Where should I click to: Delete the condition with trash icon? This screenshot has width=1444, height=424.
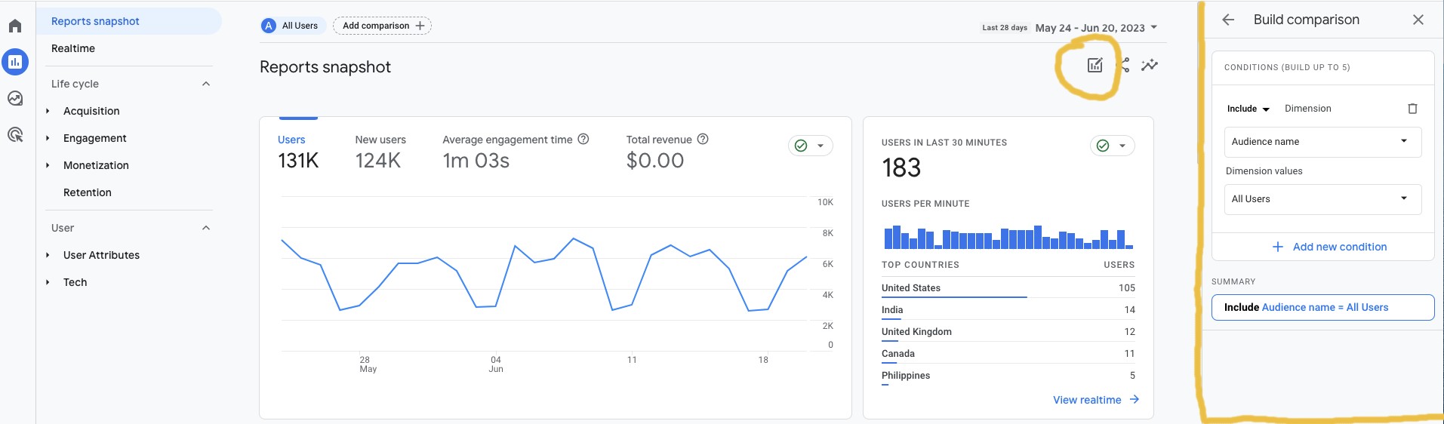pos(1412,109)
